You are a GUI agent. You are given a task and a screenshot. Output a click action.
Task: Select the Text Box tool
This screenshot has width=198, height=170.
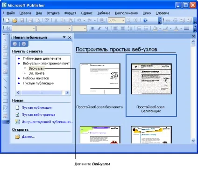click(x=5, y=47)
